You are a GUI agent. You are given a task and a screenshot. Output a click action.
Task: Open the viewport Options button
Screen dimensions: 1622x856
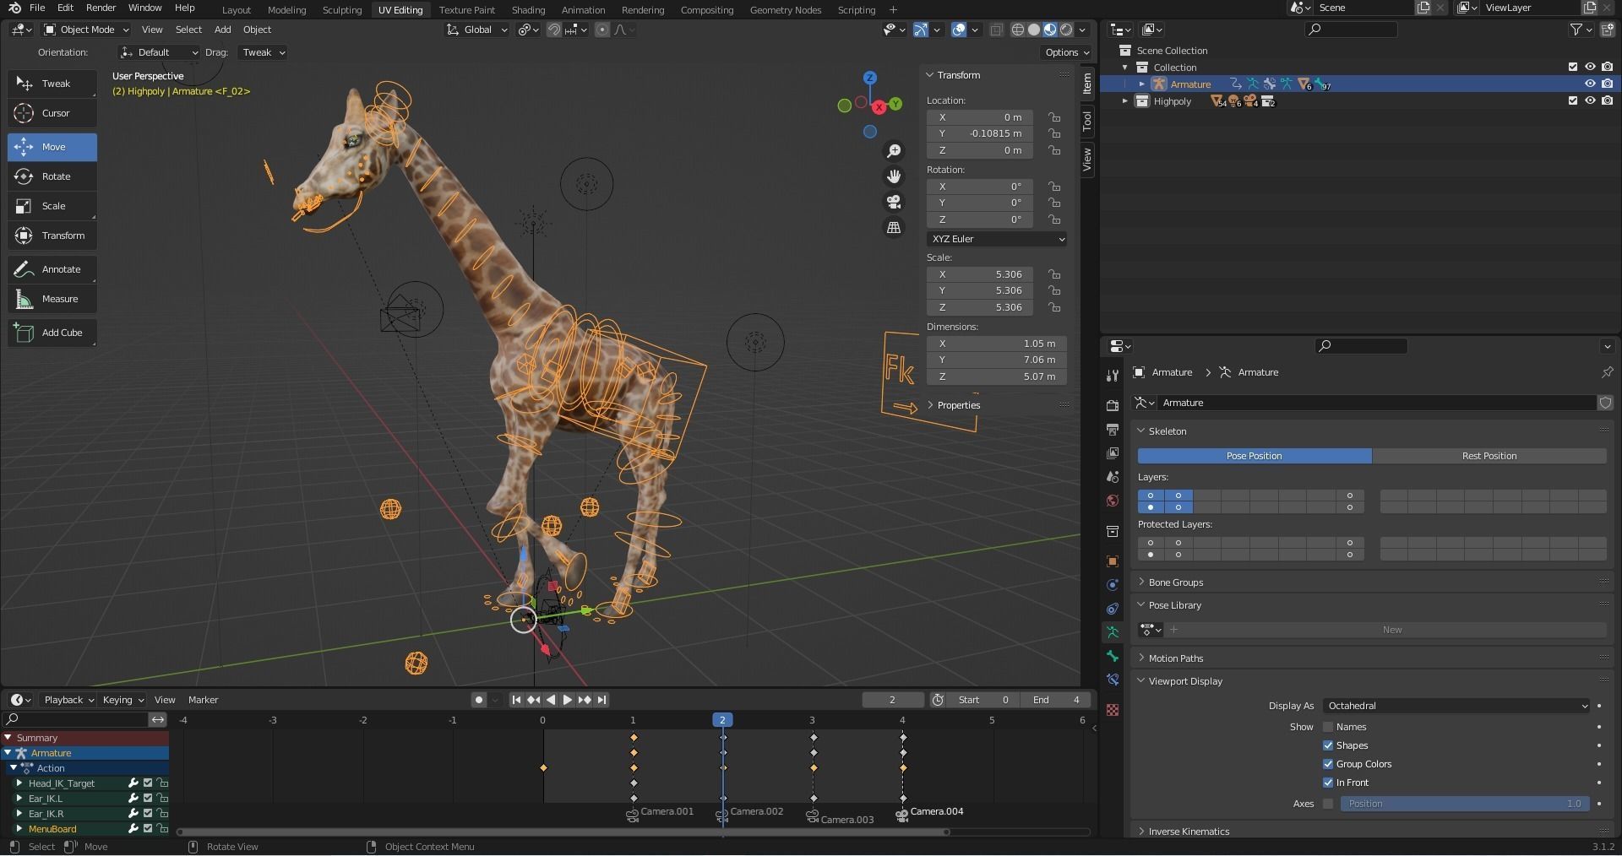(x=1067, y=52)
